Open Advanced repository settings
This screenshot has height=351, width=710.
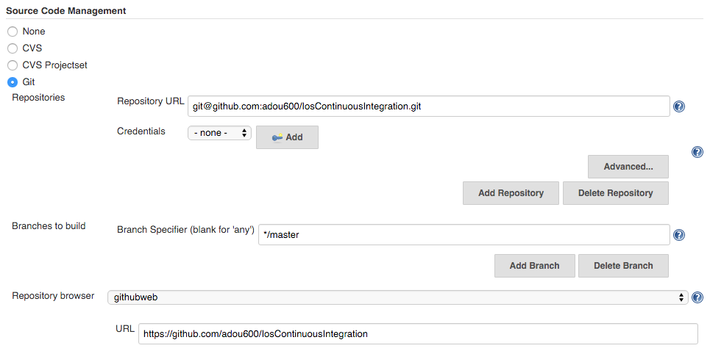point(628,167)
